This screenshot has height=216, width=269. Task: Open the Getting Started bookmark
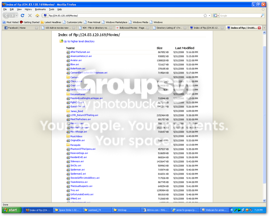[x=30, y=22]
